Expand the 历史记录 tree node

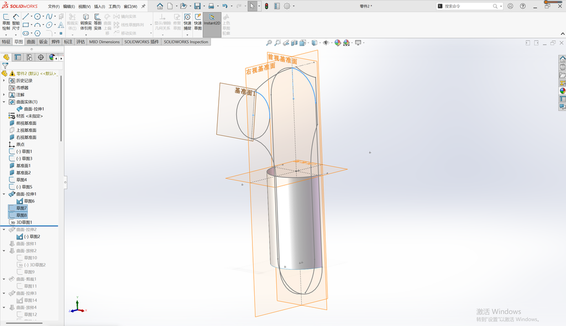4,81
